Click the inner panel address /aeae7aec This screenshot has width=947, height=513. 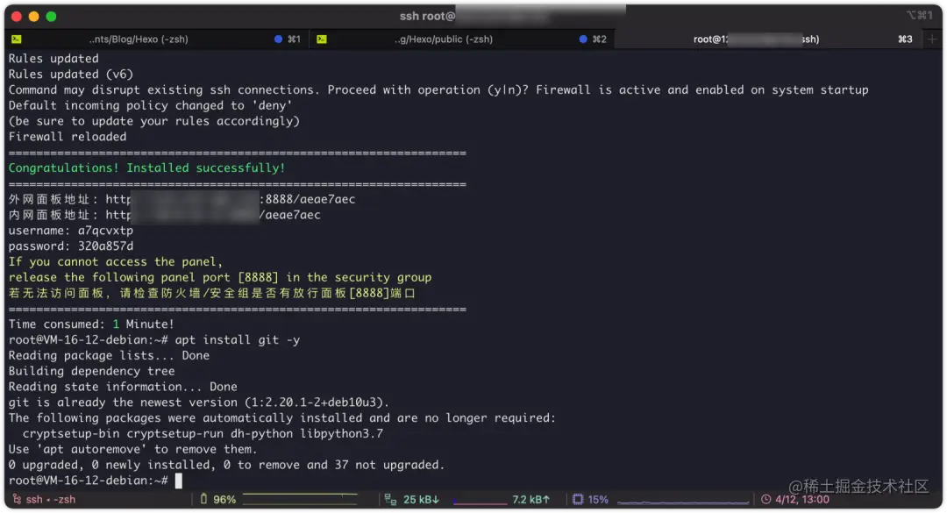(290, 215)
